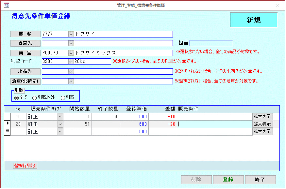Select the row 20 record selector arrow
The image size is (286, 189).
(x=7, y=124)
